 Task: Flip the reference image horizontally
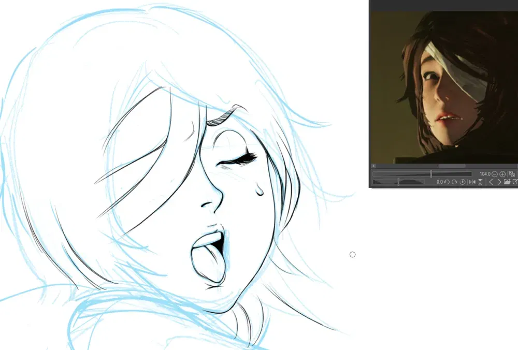[472, 182]
